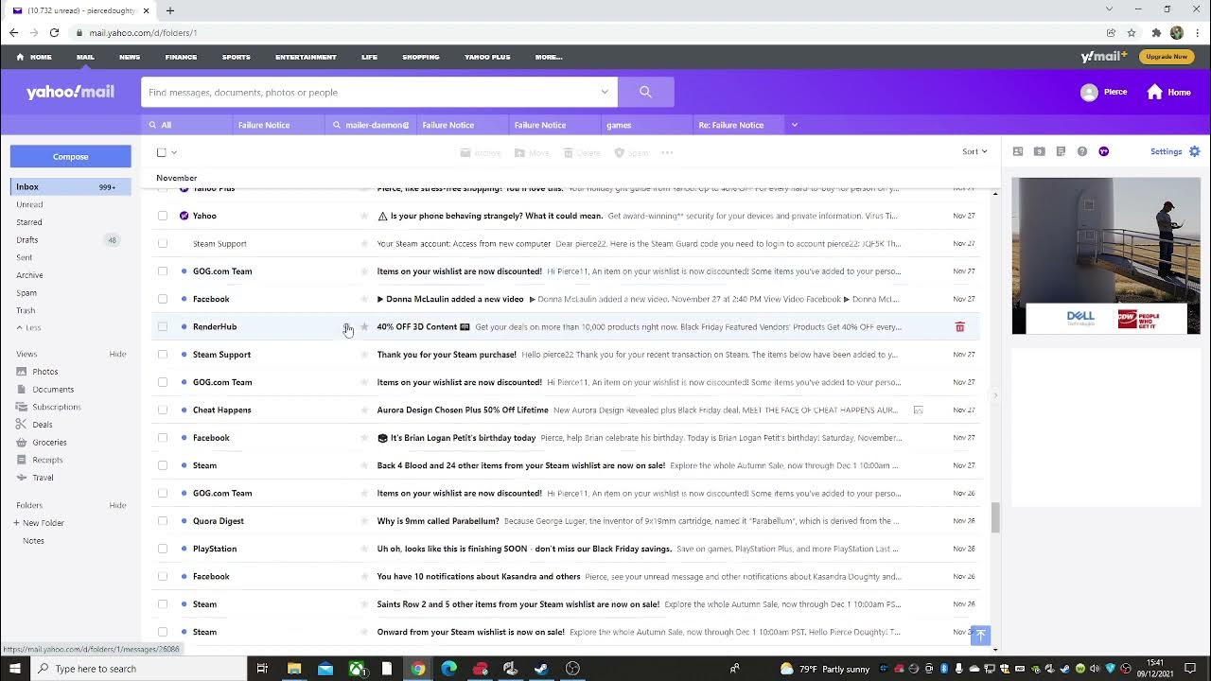Viewport: 1211px width, 681px height.
Task: Click the Delete toolbar button
Action: pyautogui.click(x=582, y=152)
